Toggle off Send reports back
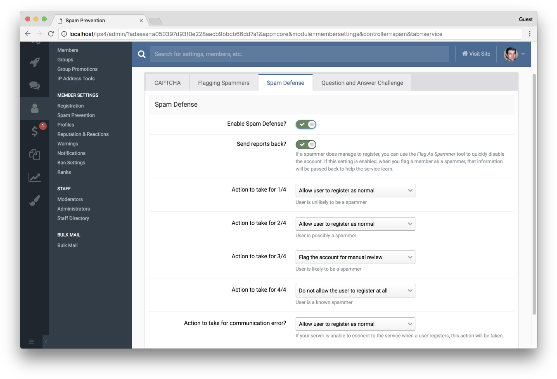The height and width of the screenshot is (379, 557). pyautogui.click(x=306, y=145)
